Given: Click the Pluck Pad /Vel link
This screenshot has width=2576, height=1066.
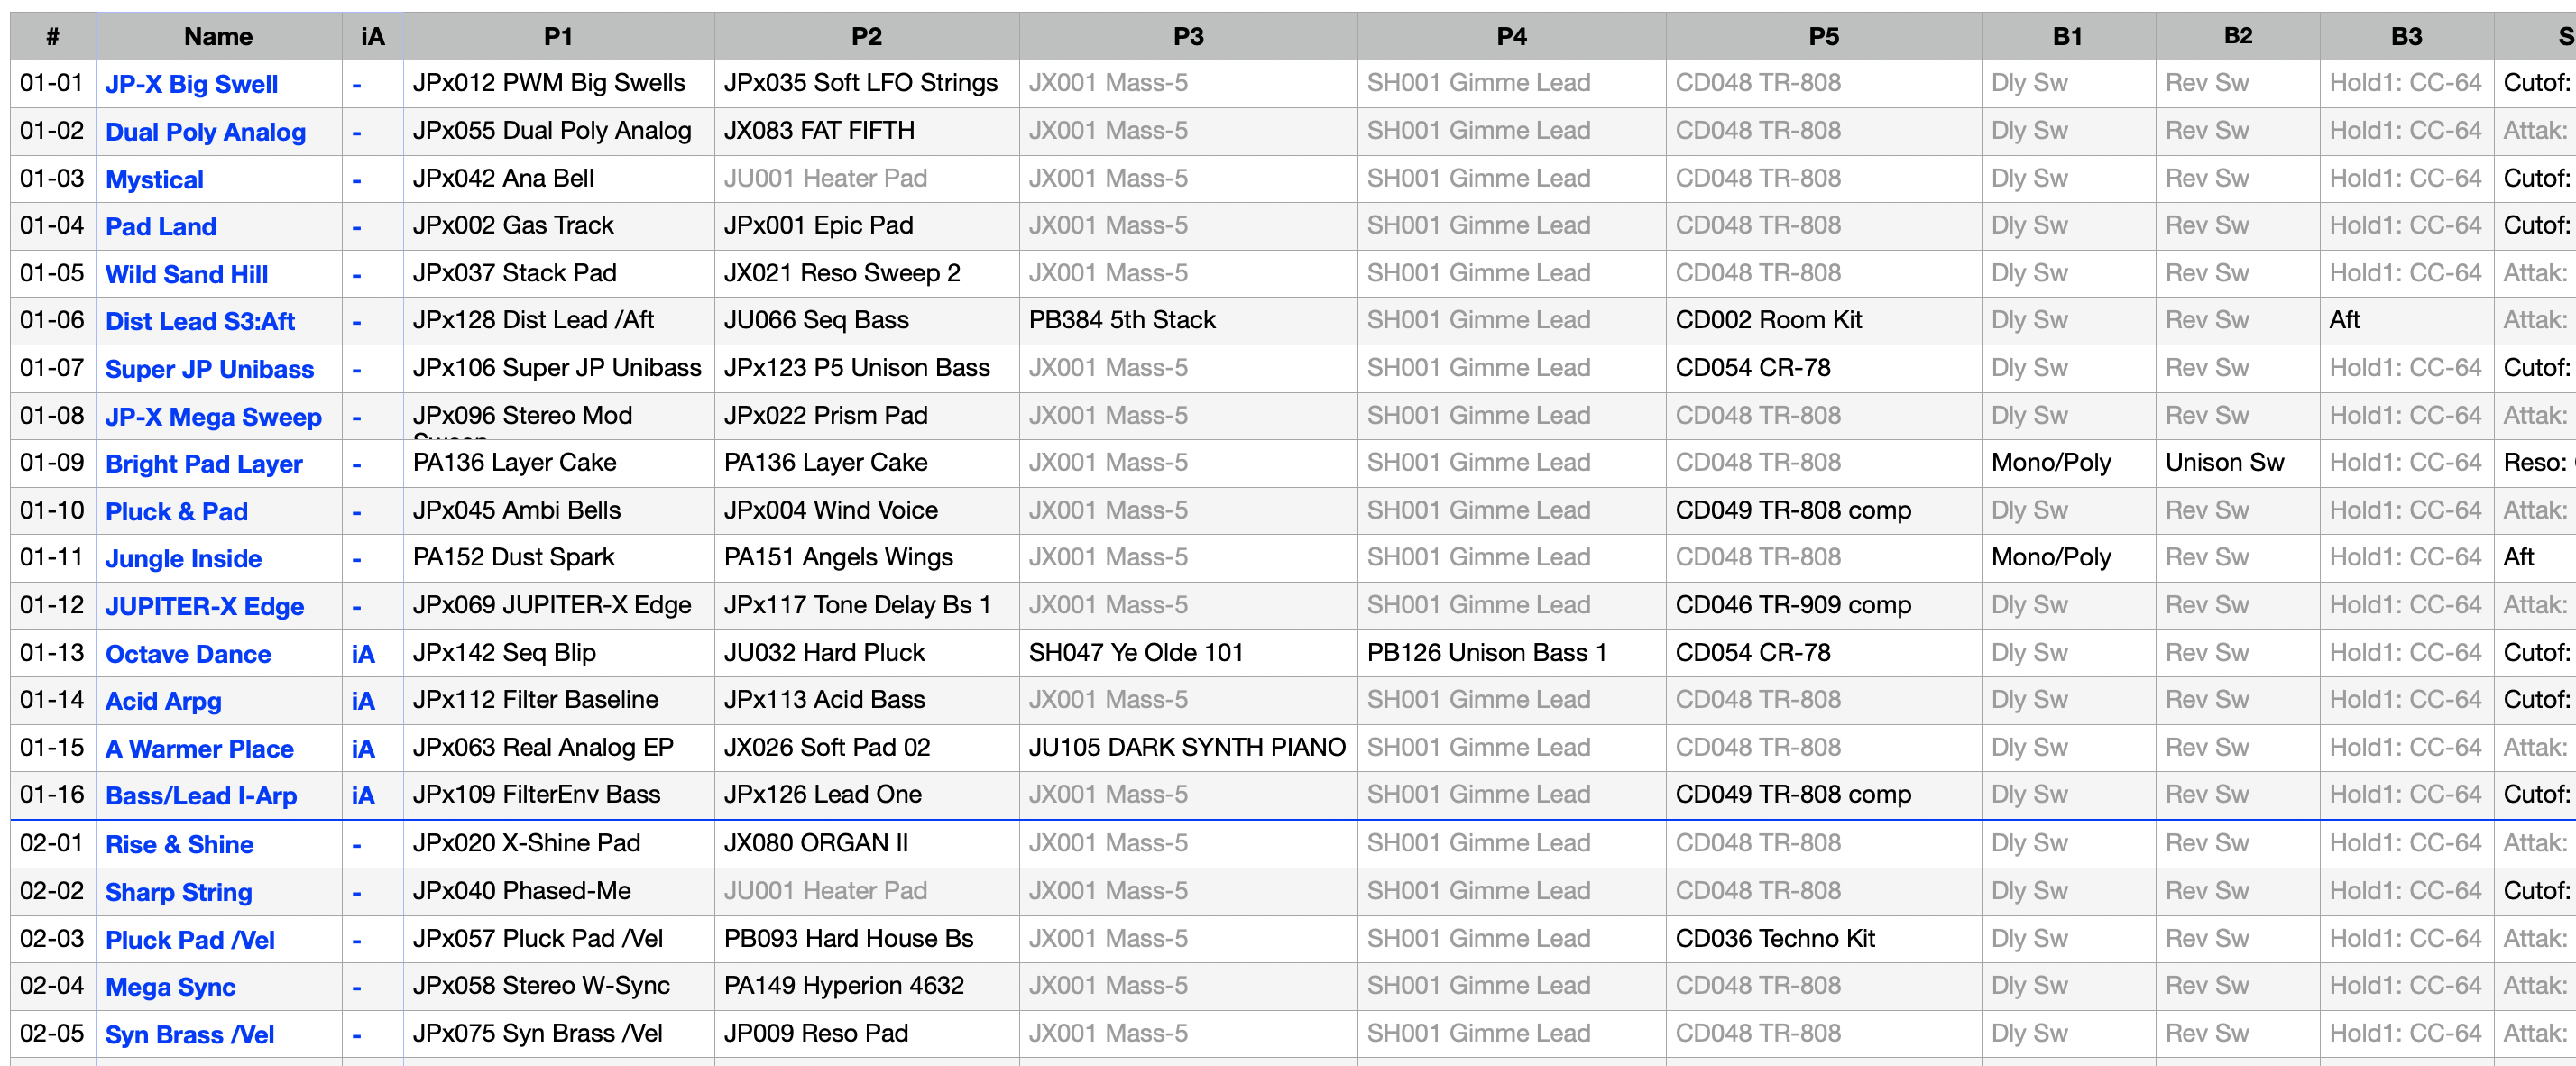Looking at the screenshot, I should (x=190, y=940).
